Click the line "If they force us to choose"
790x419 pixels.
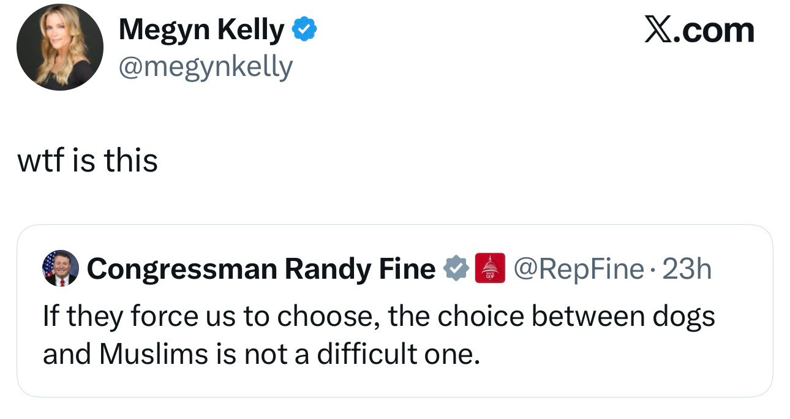point(378,317)
